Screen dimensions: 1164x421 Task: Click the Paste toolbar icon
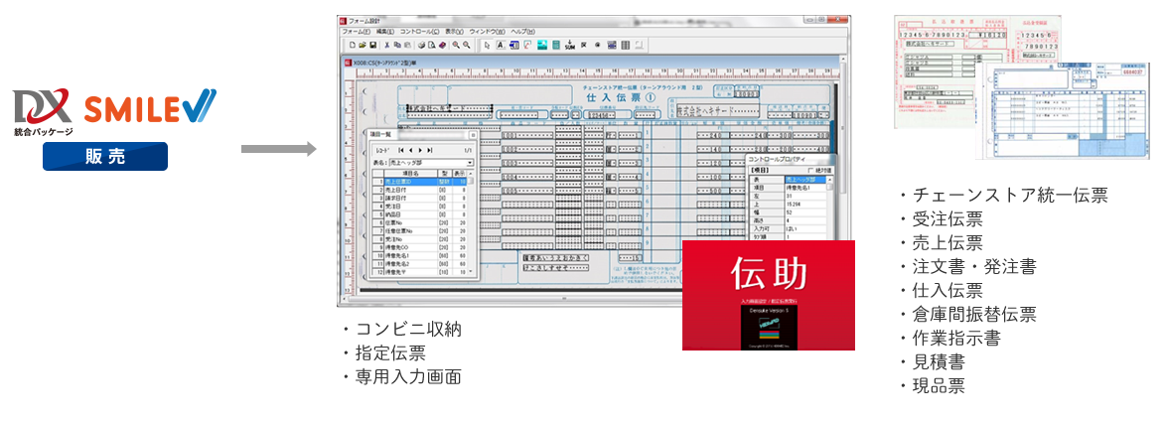tap(407, 46)
